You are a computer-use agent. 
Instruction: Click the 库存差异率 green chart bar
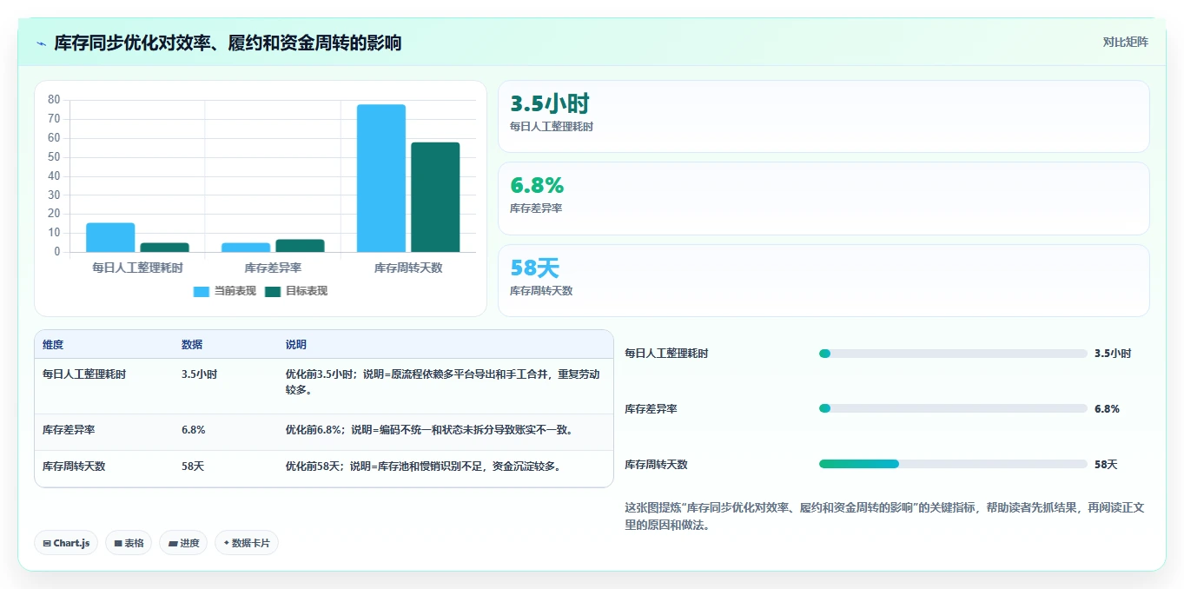pyautogui.click(x=300, y=246)
